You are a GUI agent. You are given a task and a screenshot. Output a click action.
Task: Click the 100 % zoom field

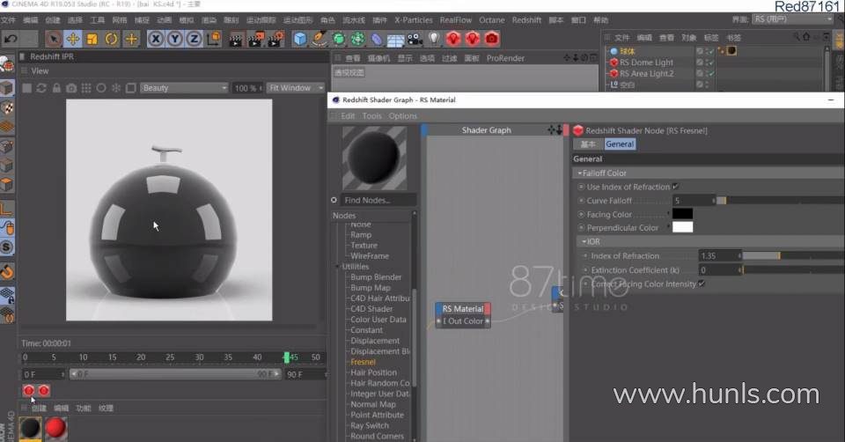[x=247, y=88]
